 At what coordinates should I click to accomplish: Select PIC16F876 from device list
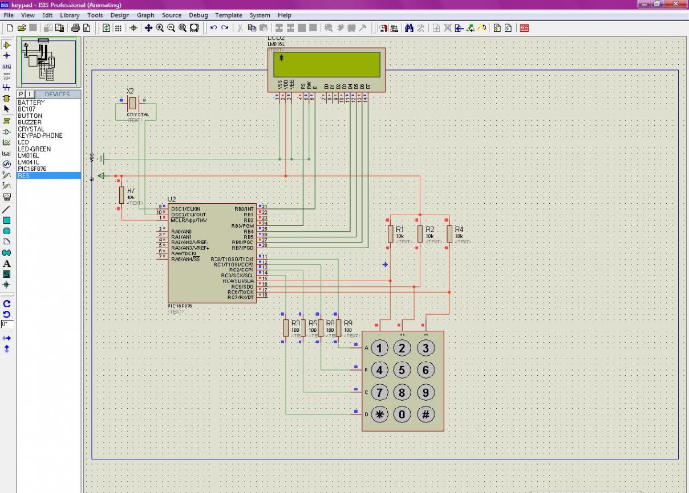32,169
